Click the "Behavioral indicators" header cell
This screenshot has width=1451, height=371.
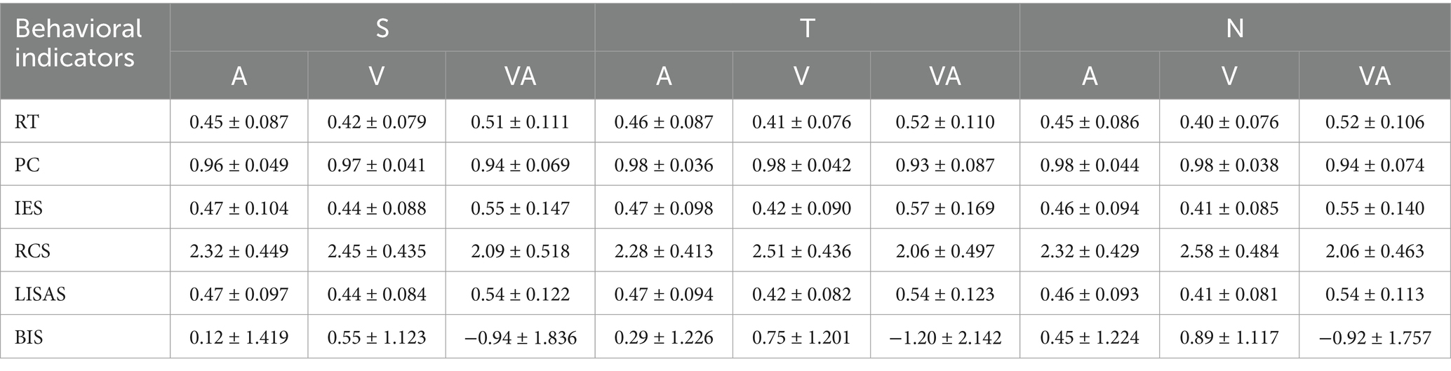pos(79,43)
